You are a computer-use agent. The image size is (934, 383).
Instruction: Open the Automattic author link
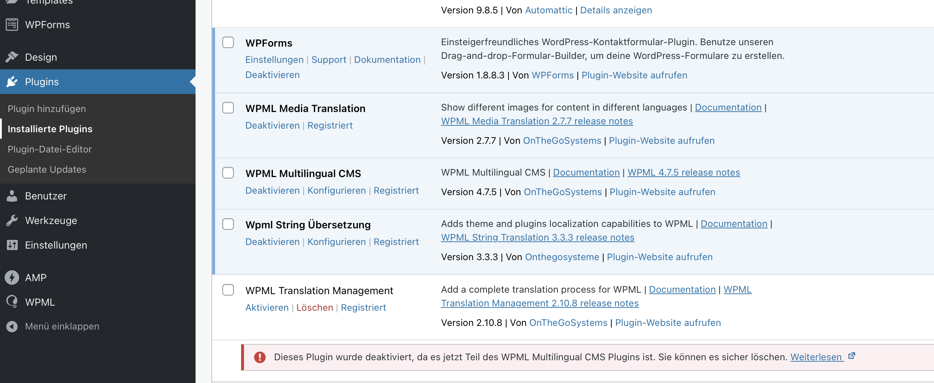(549, 10)
